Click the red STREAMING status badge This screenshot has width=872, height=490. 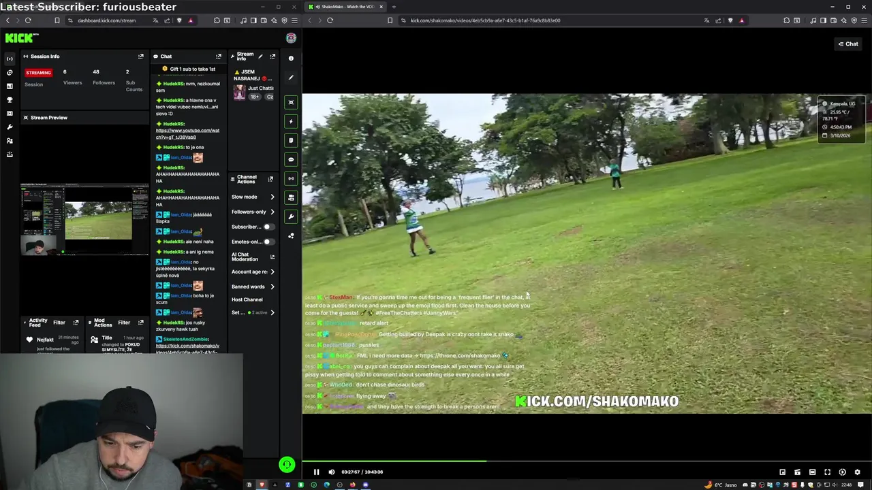click(38, 72)
